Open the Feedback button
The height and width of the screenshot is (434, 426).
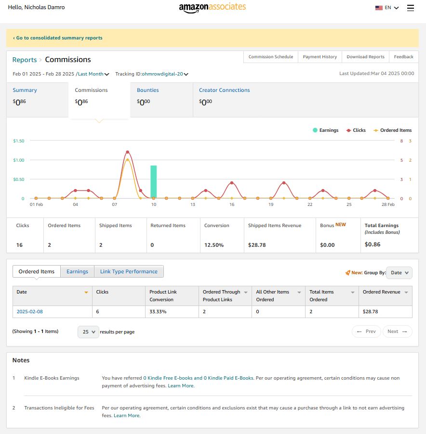[x=403, y=57]
